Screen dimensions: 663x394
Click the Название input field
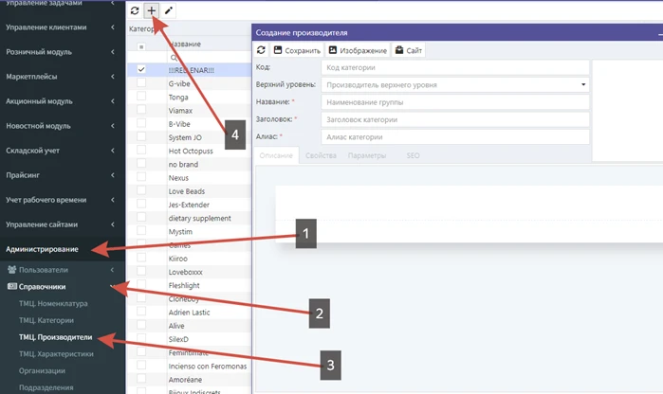453,101
